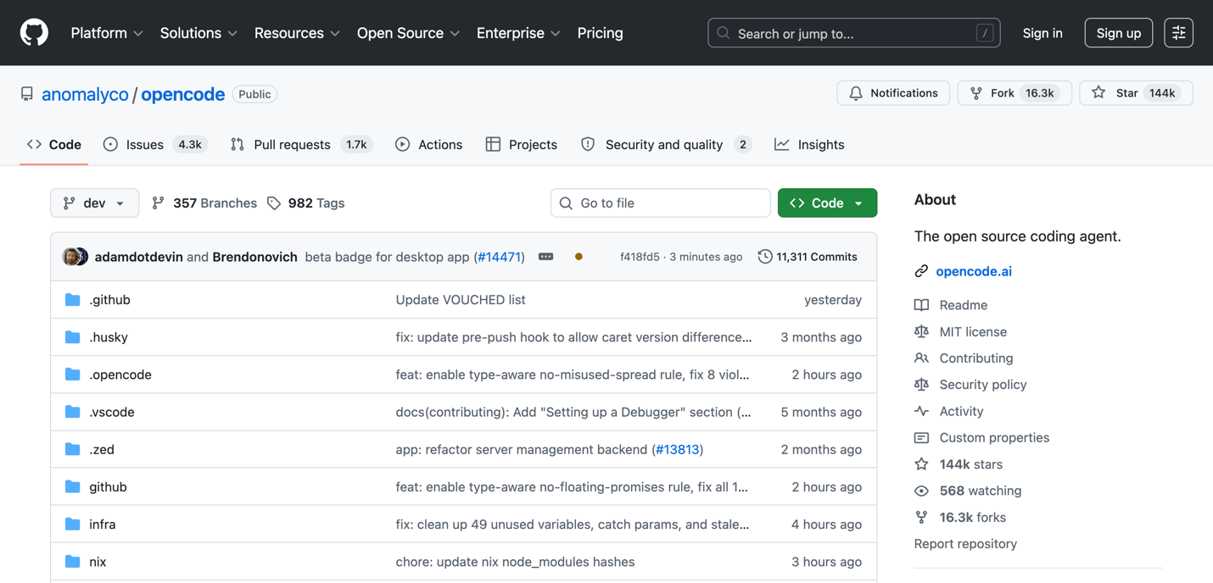Focus the Search or jump to field
This screenshot has width=1213, height=583.
pyautogui.click(x=853, y=33)
